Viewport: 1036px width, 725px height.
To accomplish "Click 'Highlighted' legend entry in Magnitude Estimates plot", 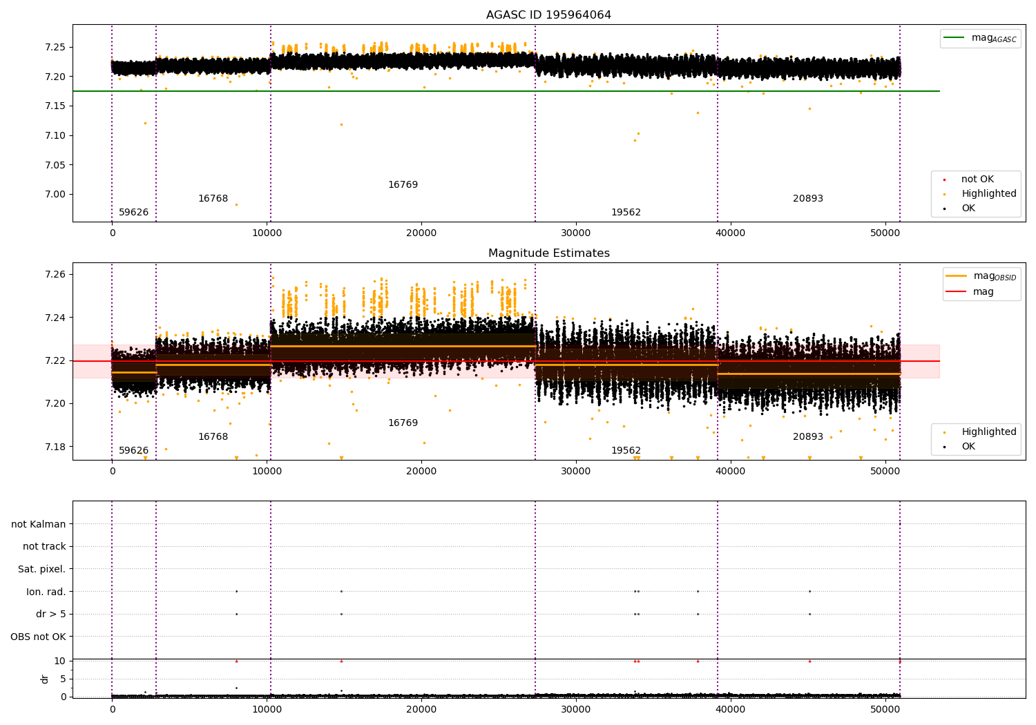I will click(988, 432).
